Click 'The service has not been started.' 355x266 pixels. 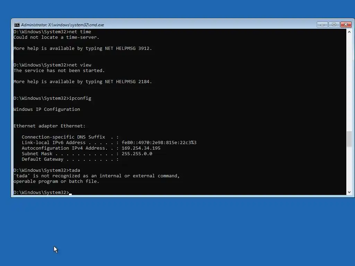tap(59, 71)
